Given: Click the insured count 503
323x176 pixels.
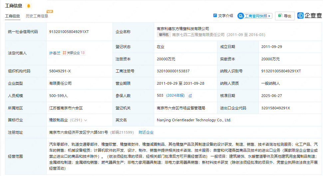Looking at the screenshot, I should [x=160, y=95].
